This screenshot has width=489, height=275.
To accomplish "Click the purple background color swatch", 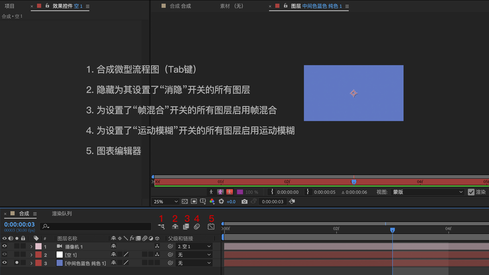I will click(x=240, y=192).
